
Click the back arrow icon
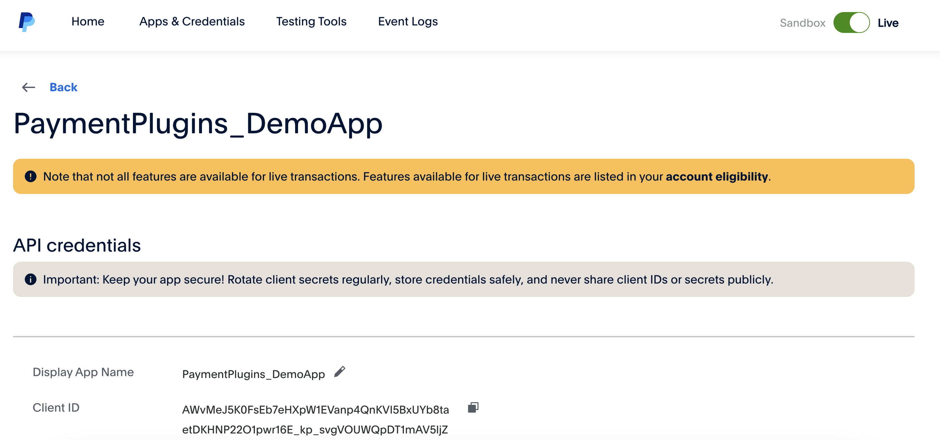[x=28, y=87]
